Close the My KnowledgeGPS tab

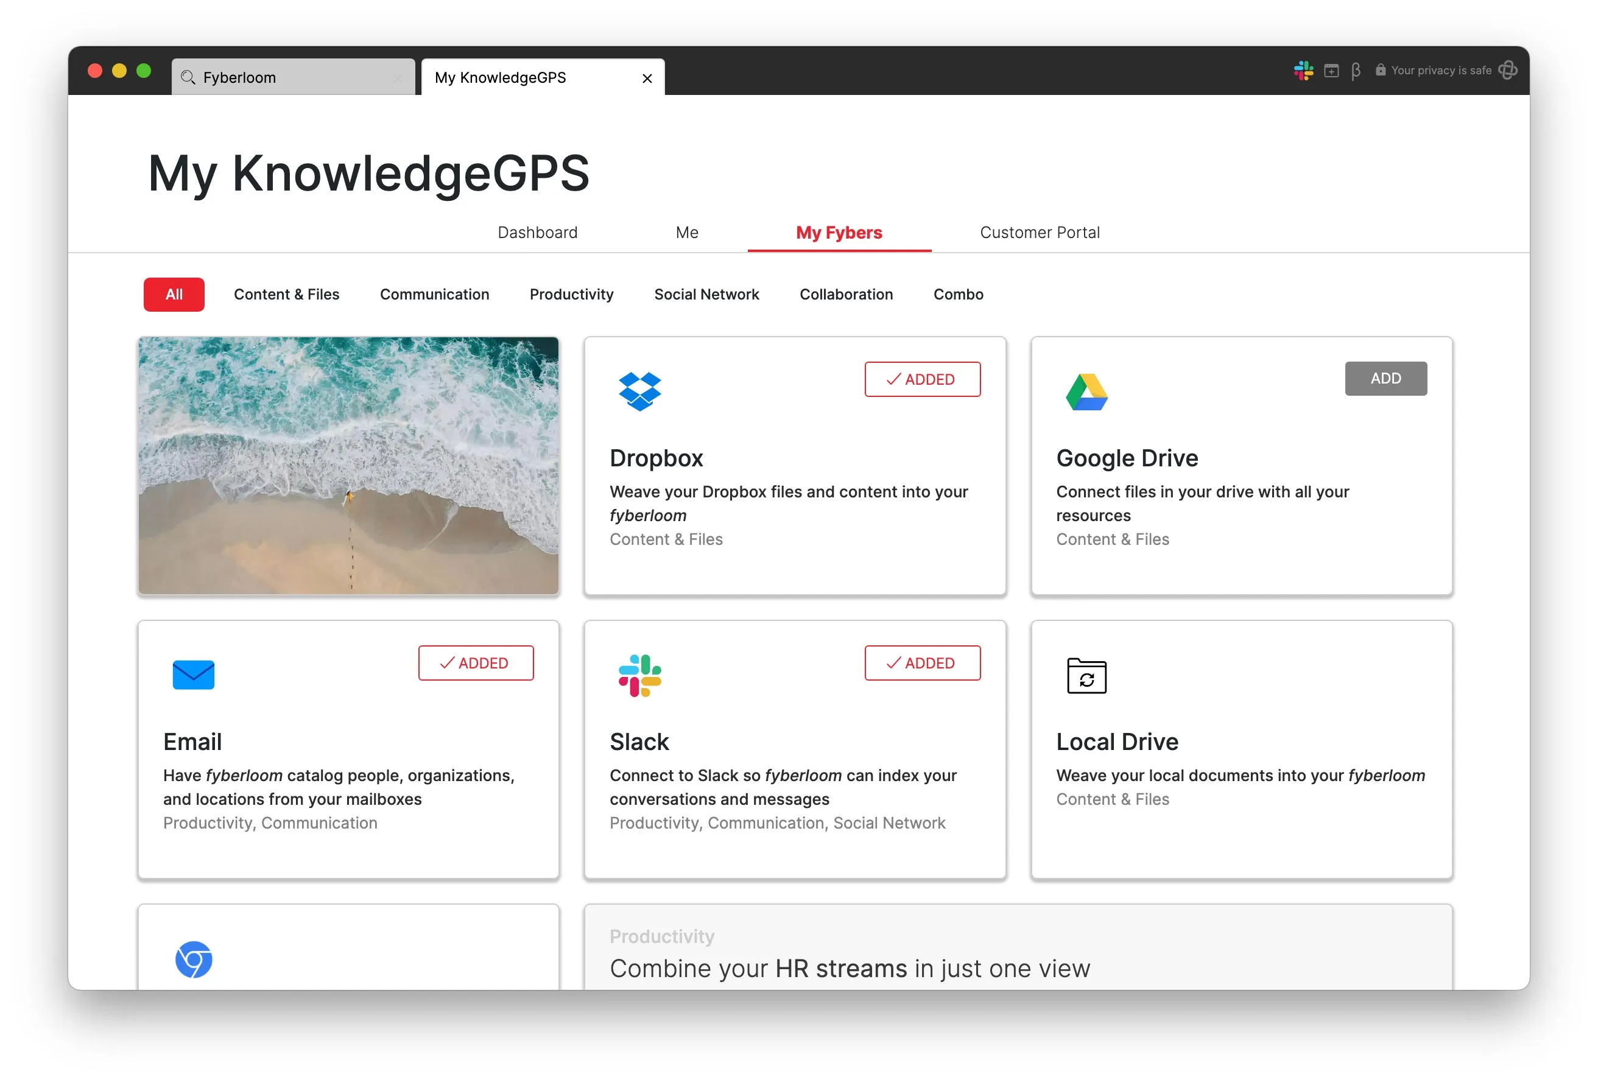click(x=647, y=79)
